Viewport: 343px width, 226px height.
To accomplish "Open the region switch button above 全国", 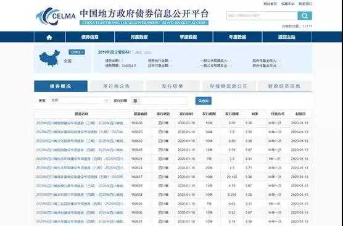I will (76, 52).
